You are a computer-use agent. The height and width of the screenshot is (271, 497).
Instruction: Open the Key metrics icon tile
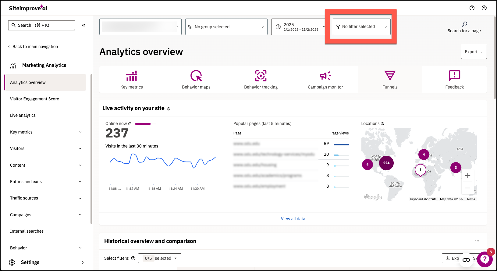tap(132, 80)
